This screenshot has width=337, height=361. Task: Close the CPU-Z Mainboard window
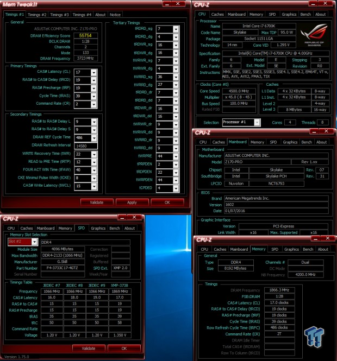(x=326, y=131)
